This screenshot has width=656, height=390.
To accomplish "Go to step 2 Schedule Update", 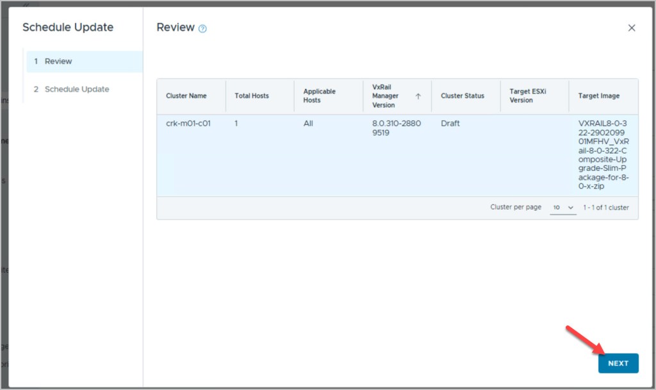I will [x=76, y=89].
